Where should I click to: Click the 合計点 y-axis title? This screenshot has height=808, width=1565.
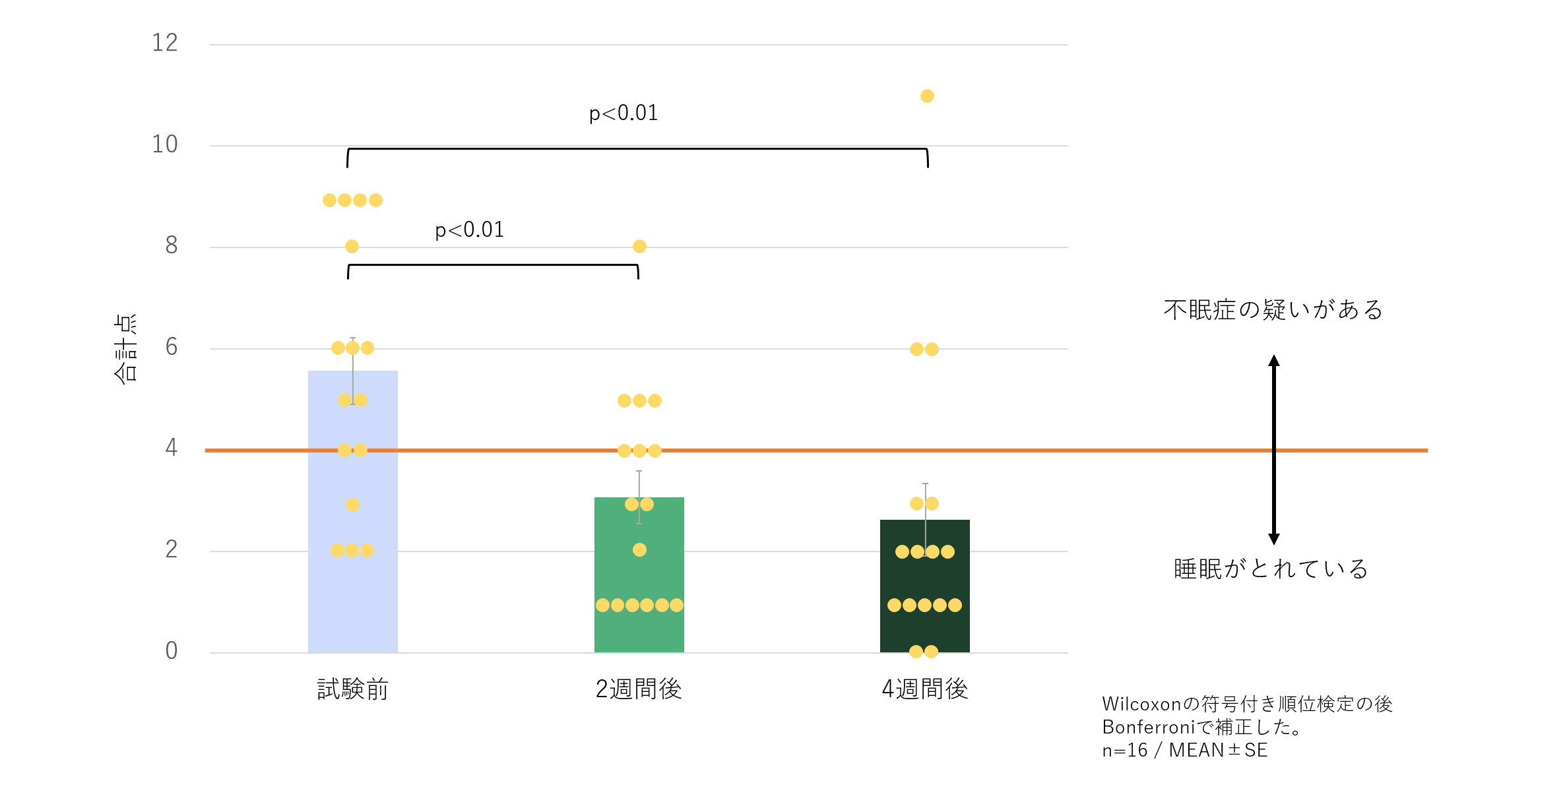(x=125, y=348)
